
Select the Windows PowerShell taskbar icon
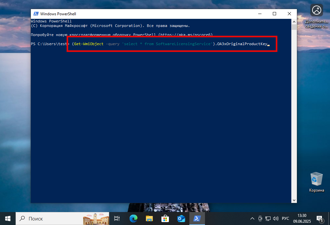coord(197,219)
